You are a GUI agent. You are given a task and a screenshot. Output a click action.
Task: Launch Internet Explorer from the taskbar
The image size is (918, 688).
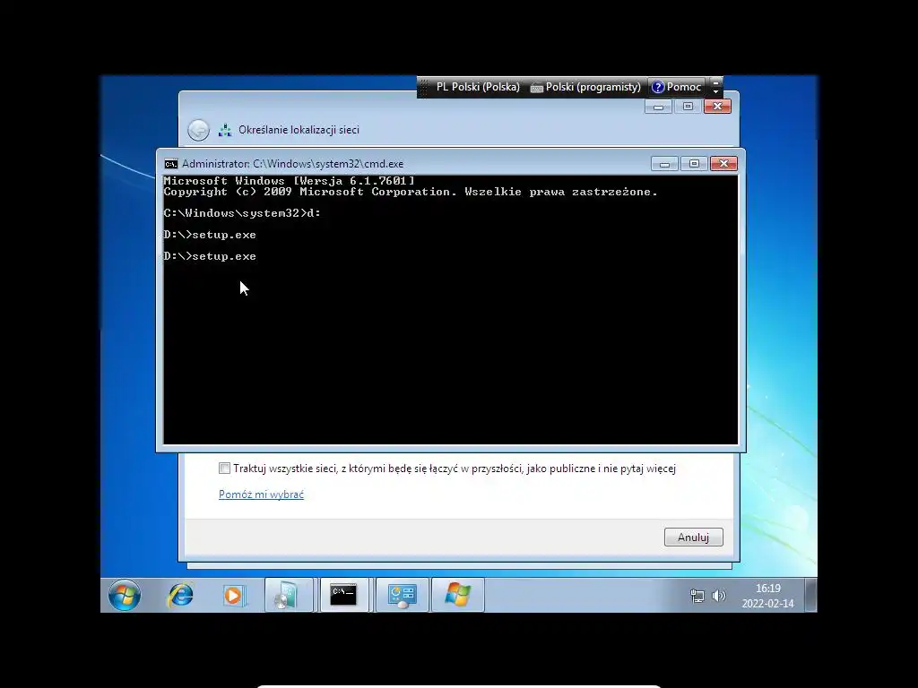(x=179, y=596)
